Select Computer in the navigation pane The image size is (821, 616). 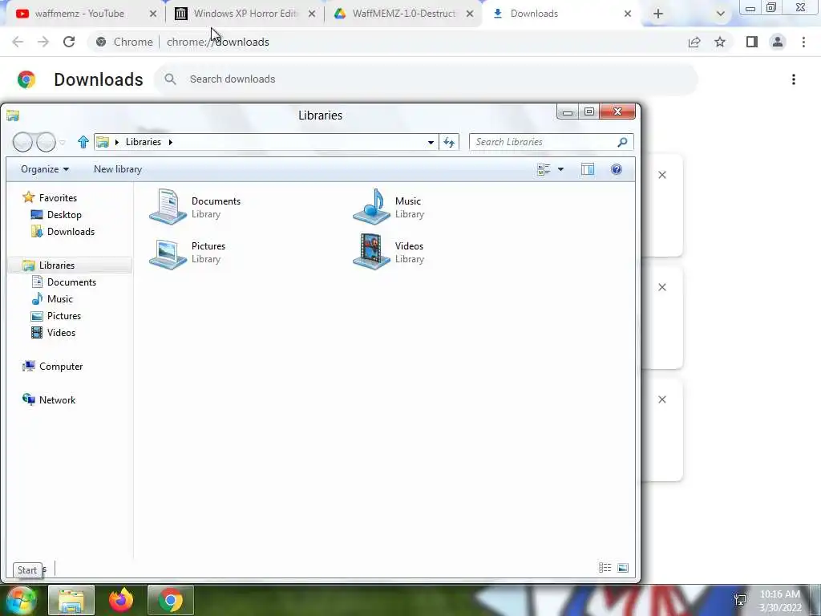52,367
